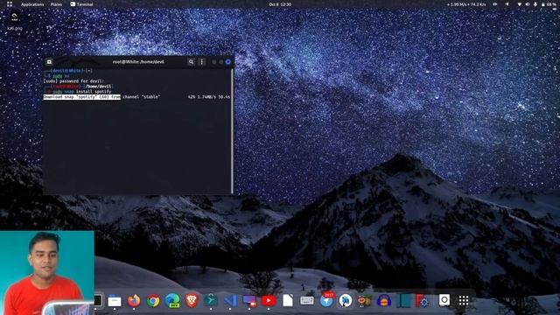
Task: Show all applications grid in dock
Action: coord(464,301)
